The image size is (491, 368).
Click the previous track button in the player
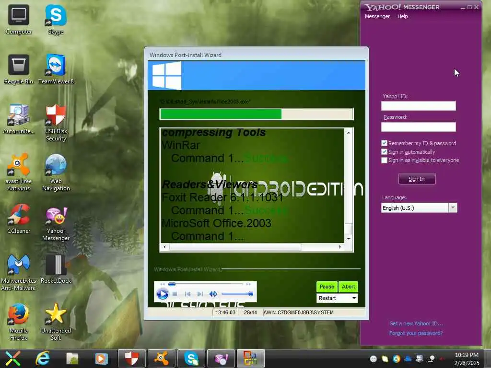pos(187,294)
